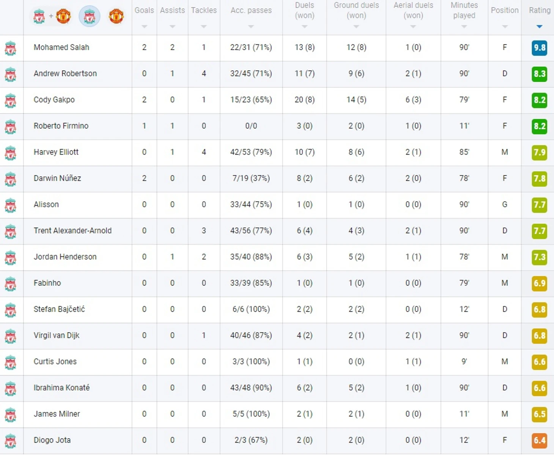554x456 pixels.
Task: Click the Aerial duels (won) header
Action: 413,10
